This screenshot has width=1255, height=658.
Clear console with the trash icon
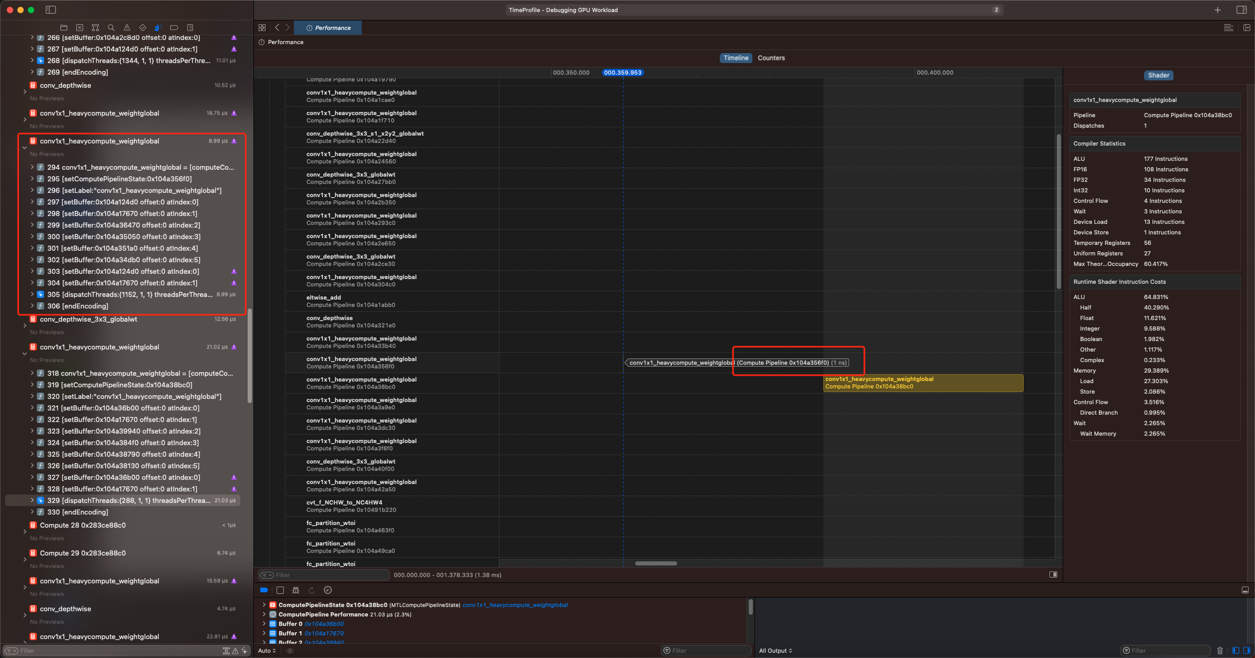[1220, 651]
